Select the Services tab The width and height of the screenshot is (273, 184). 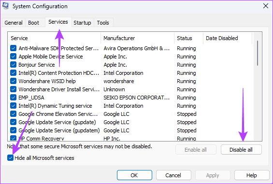tap(58, 22)
